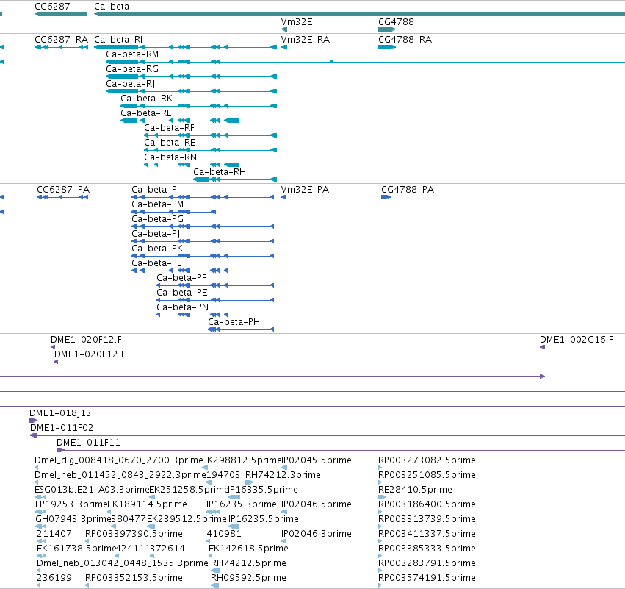Open the Ca-beta-PE protein label
625x589 pixels.
(x=181, y=293)
